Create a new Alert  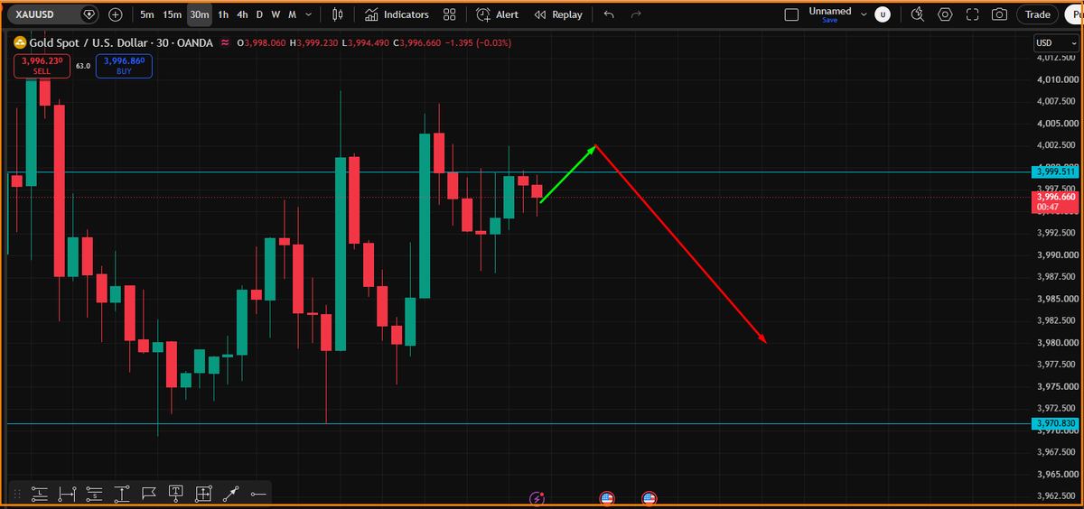(498, 14)
